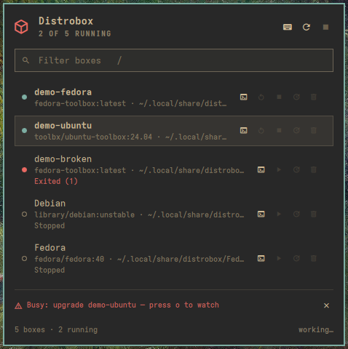Image resolution: width=348 pixels, height=349 pixels.
Task: Start the Fedora box
Action: pyautogui.click(x=279, y=258)
